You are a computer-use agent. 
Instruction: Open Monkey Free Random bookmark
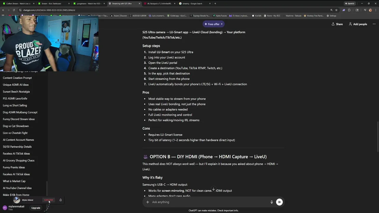314,16
